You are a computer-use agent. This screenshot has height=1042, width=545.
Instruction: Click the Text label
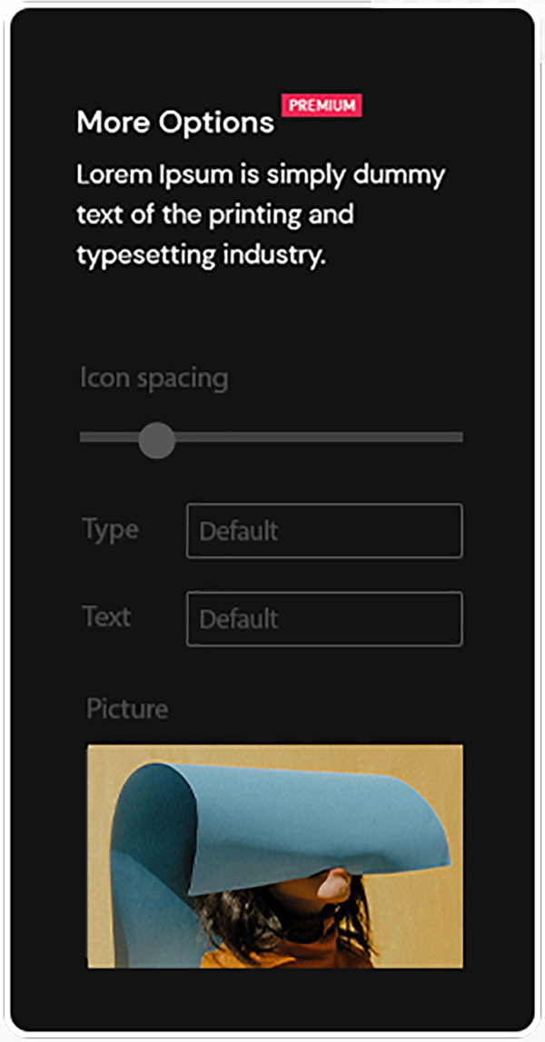click(107, 617)
